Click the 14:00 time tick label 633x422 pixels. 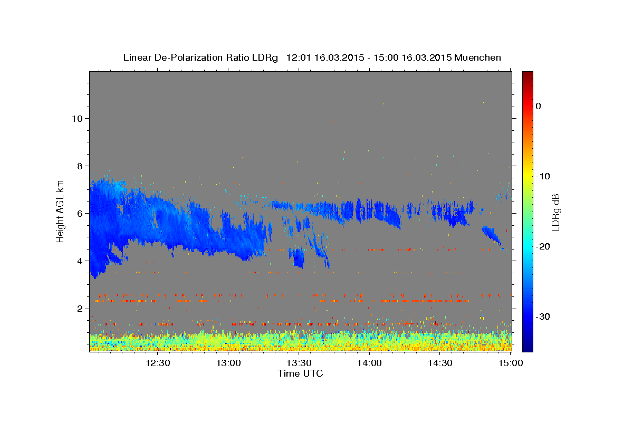pyautogui.click(x=370, y=363)
